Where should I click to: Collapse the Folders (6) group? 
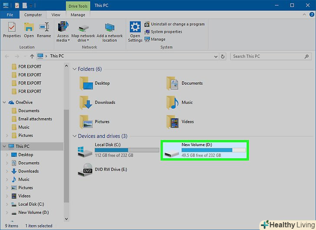click(x=74, y=69)
